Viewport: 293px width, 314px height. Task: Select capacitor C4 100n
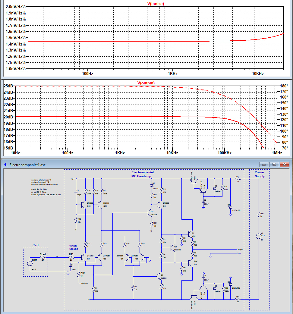coord(71,267)
